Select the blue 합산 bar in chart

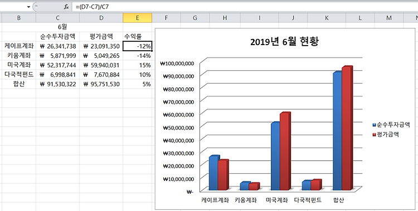tap(338, 131)
